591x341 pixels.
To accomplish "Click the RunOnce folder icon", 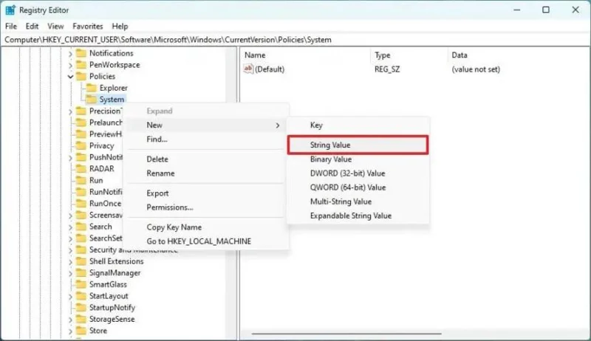I will point(81,204).
